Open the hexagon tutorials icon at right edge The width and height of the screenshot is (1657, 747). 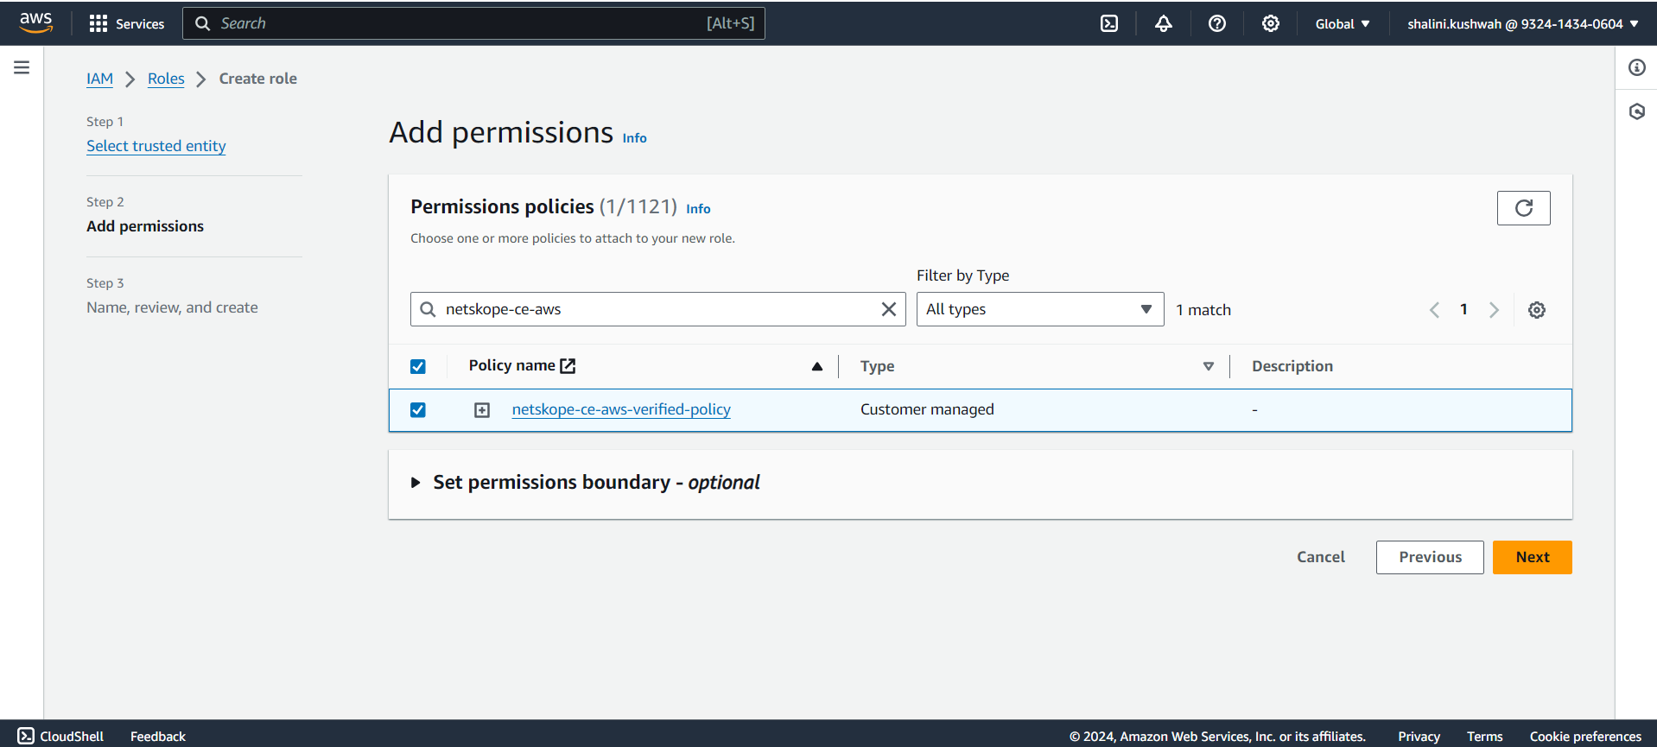tap(1637, 111)
